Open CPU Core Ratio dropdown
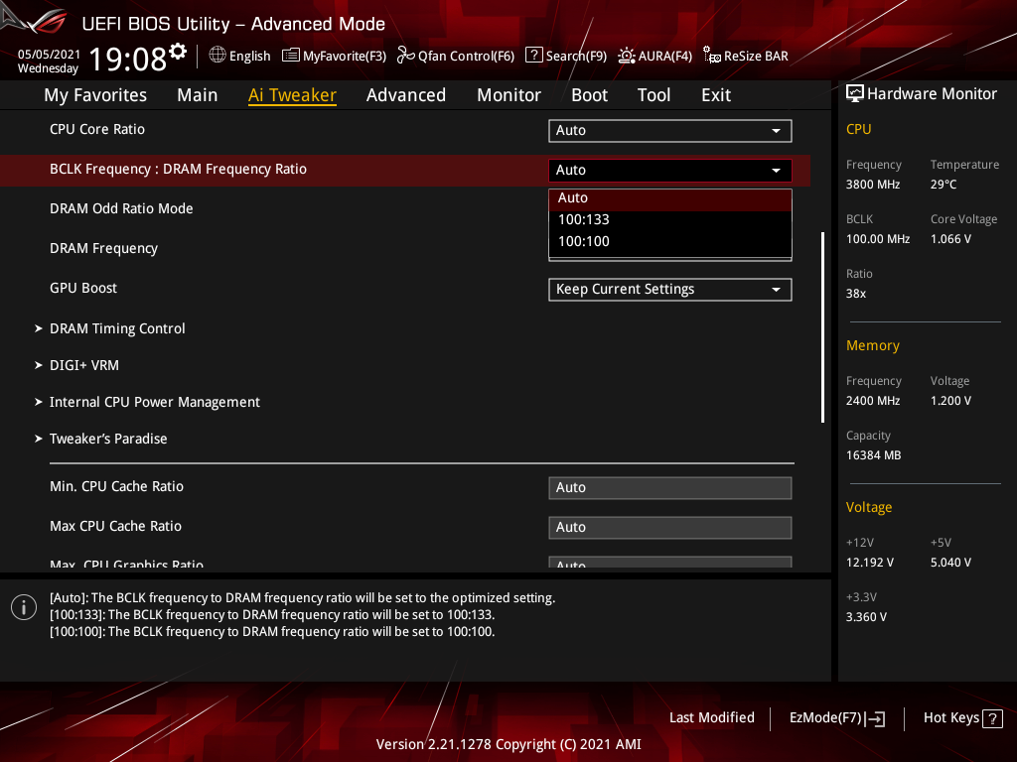 coord(670,130)
